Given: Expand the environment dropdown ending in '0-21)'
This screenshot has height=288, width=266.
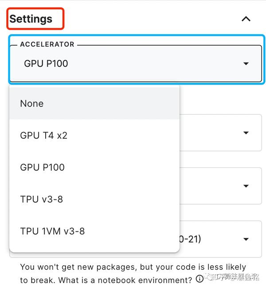Looking at the screenshot, I should [x=246, y=240].
